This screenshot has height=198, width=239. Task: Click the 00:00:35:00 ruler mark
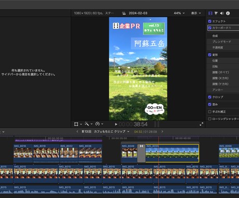click(119, 139)
